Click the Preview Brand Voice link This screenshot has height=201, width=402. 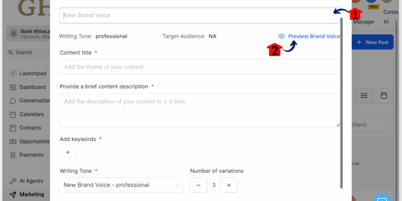(314, 36)
